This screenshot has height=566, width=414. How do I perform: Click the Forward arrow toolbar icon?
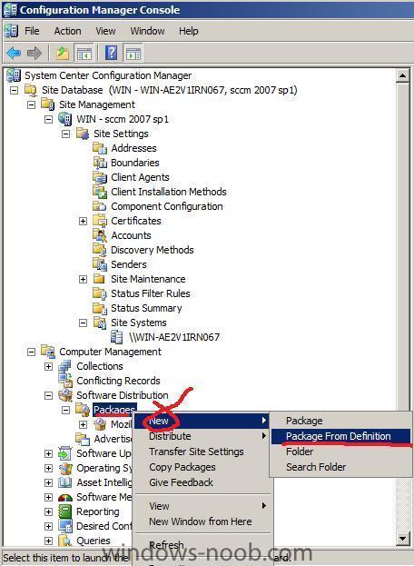coord(34,54)
